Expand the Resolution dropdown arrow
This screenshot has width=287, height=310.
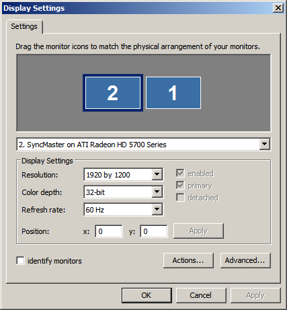pyautogui.click(x=157, y=174)
